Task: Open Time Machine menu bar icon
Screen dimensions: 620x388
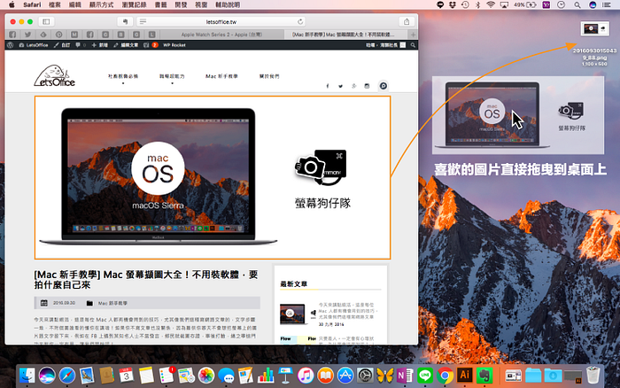Action: (x=465, y=4)
